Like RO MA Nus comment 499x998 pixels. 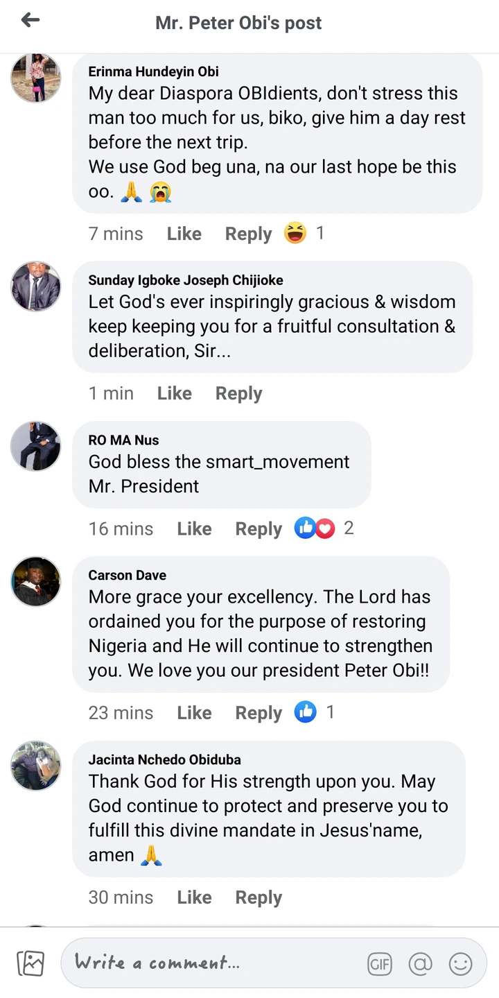[194, 528]
